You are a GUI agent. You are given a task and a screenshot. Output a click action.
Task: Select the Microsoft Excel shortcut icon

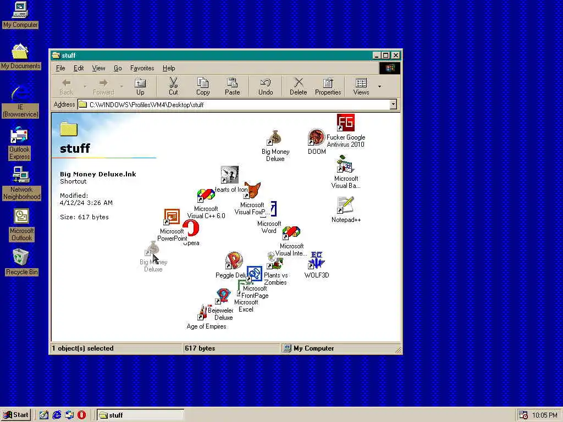[x=244, y=288]
